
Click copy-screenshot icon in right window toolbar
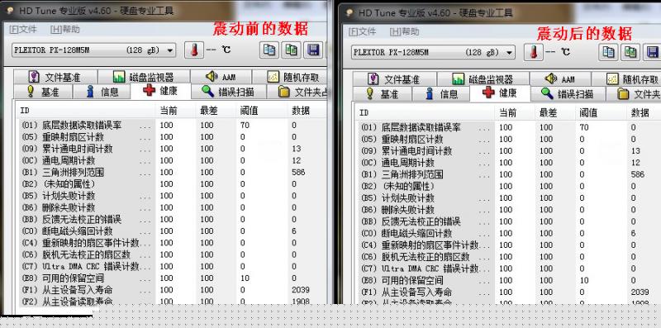pos(630,52)
